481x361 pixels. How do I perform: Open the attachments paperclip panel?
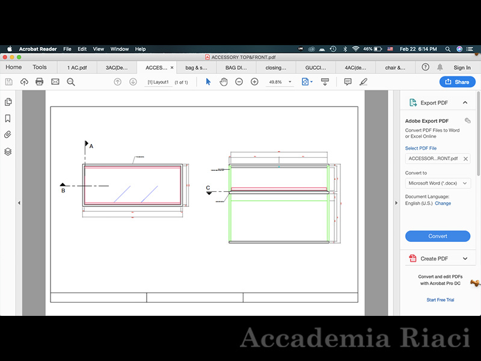(x=8, y=134)
